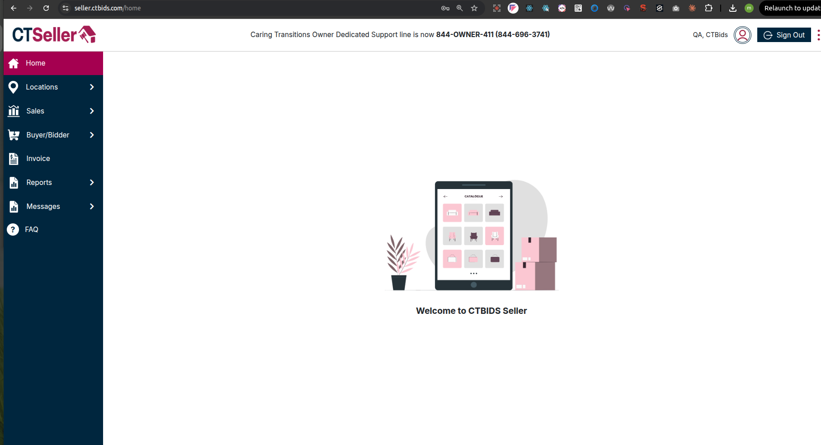
Task: Click Relaunch to update button
Action: 791,8
